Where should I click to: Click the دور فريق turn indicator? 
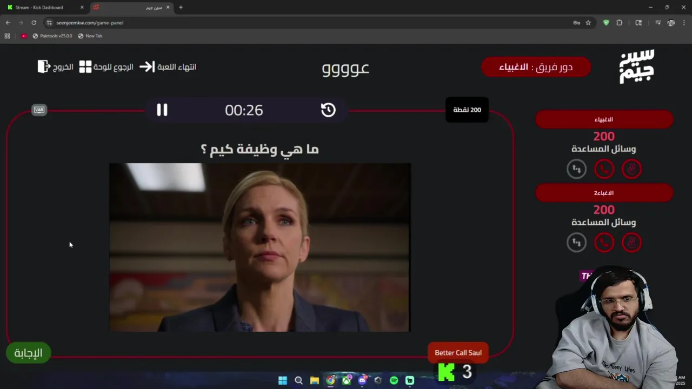(536, 67)
